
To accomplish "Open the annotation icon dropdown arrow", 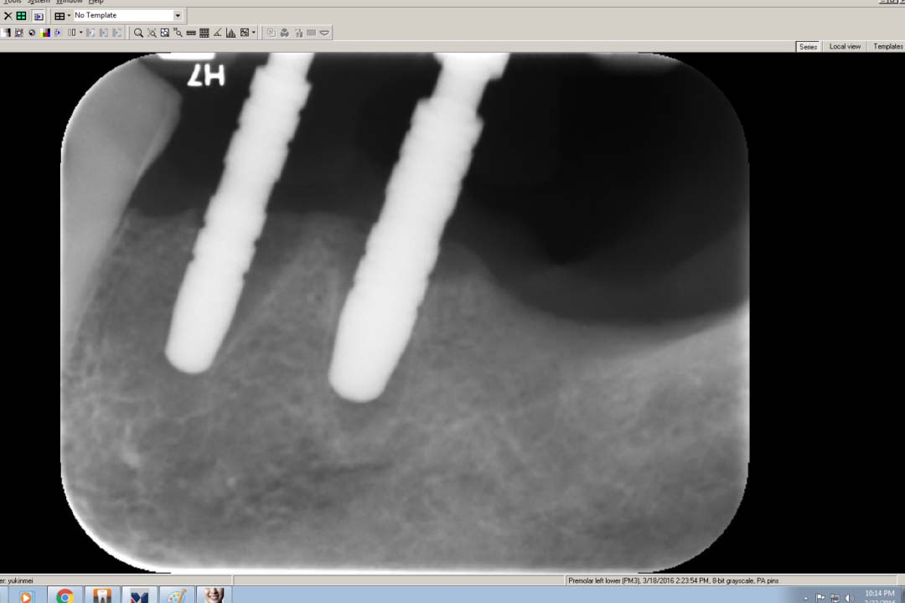I will [253, 33].
